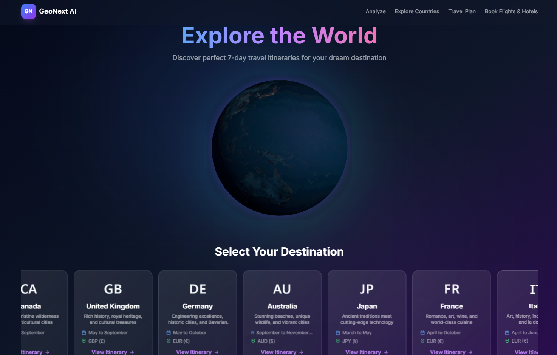The width and height of the screenshot is (557, 355).
Task: Click the AU country code heading
Action: (282, 289)
